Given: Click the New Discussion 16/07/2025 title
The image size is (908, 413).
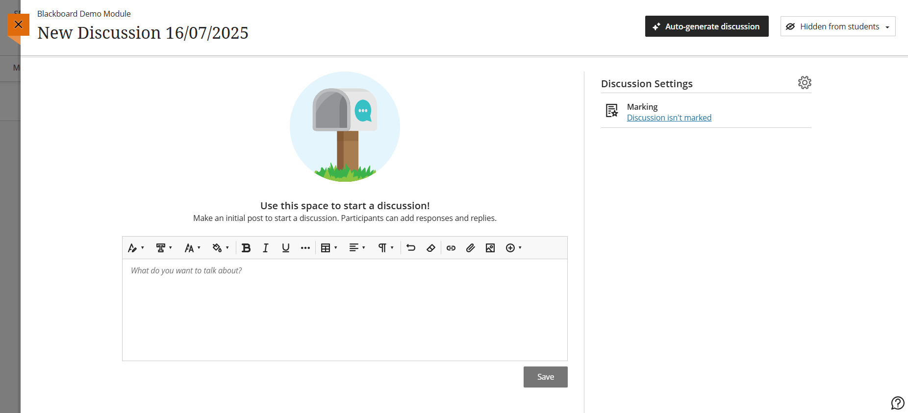Looking at the screenshot, I should click(143, 33).
